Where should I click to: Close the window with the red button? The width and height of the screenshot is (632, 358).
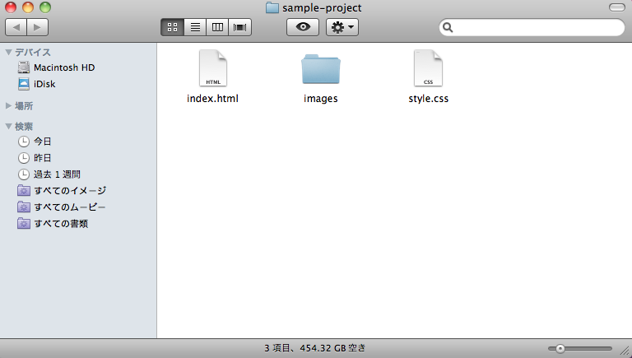tap(11, 7)
